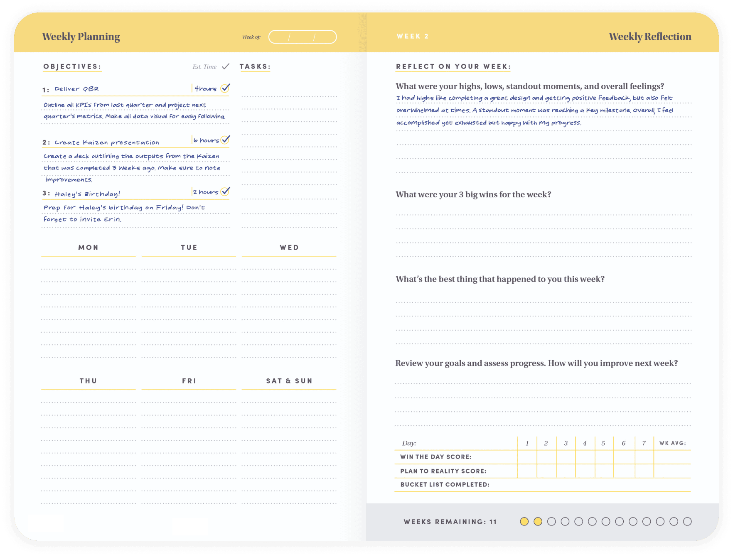Select the first filled yellow week circle
This screenshot has width=733, height=557.
click(x=524, y=522)
